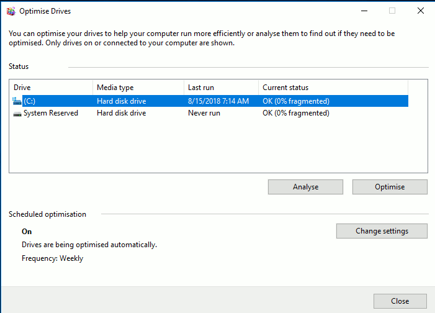This screenshot has height=313, width=435.
Task: Sort by the Media type column header
Action: 138,88
